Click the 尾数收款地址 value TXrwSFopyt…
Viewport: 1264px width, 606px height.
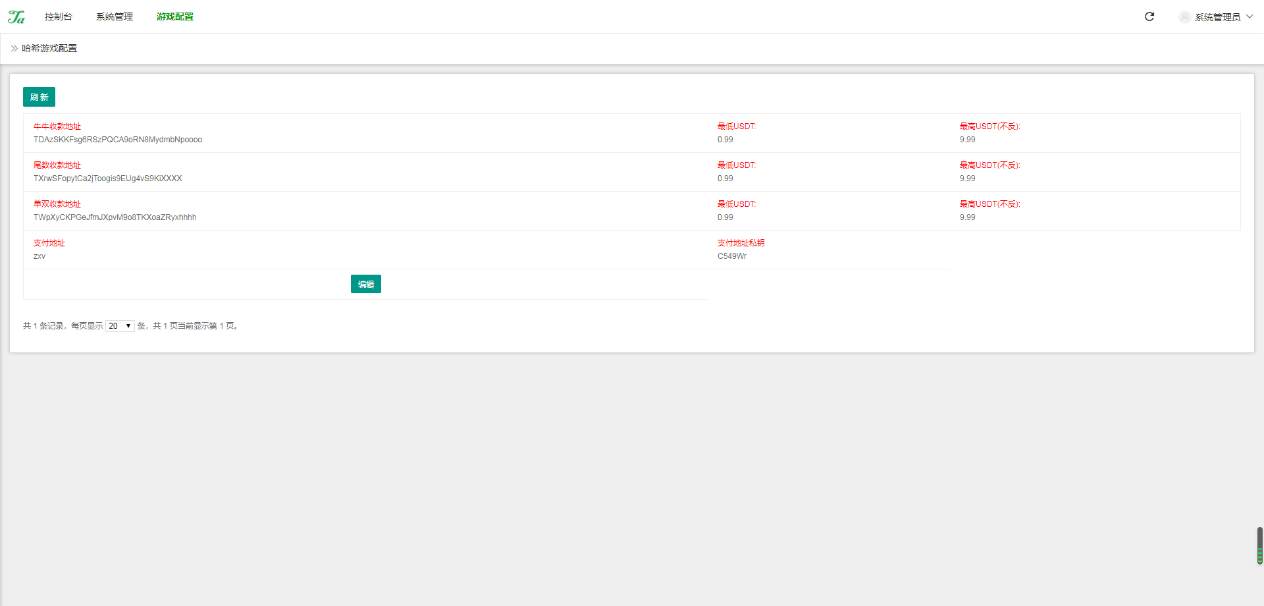pos(108,179)
